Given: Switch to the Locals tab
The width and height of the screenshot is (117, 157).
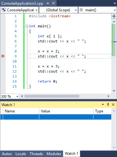Looking at the screenshot, I should (x=20, y=154).
